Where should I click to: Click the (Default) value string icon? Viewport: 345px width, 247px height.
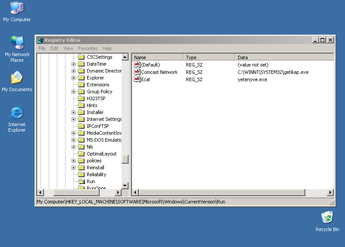pyautogui.click(x=137, y=65)
